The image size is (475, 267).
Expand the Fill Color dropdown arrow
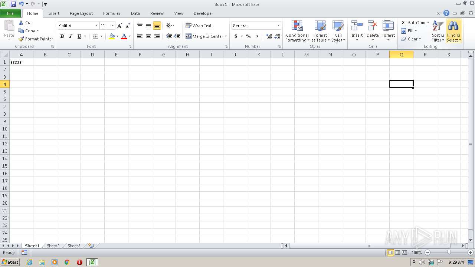pyautogui.click(x=117, y=36)
